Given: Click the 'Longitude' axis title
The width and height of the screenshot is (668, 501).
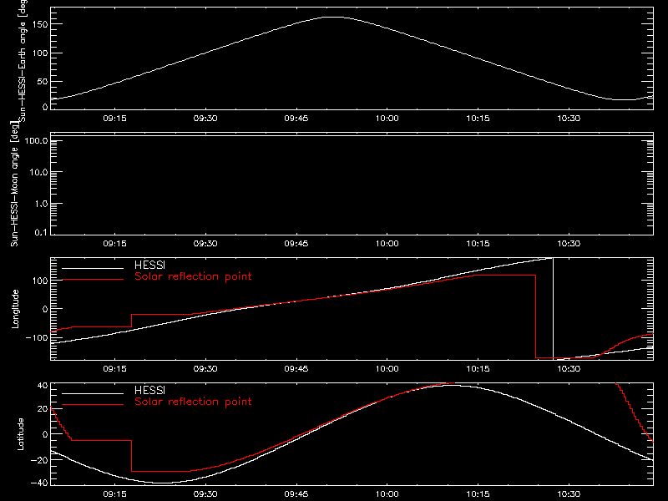Looking at the screenshot, I should 15,309.
